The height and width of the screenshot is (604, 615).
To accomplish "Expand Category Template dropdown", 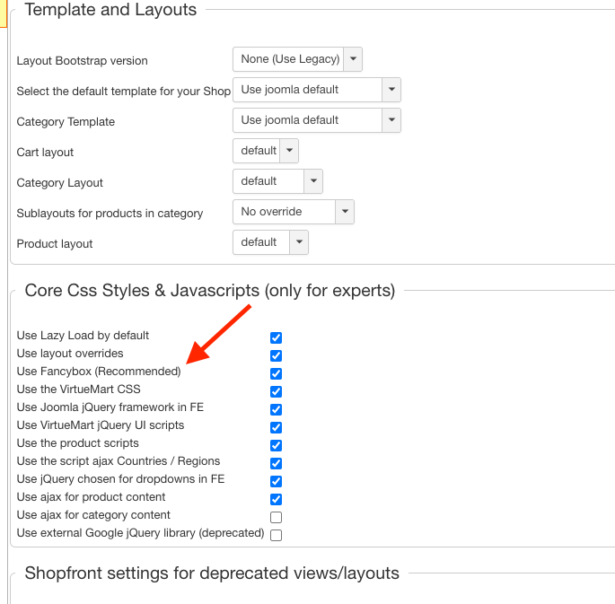I will point(316,120).
